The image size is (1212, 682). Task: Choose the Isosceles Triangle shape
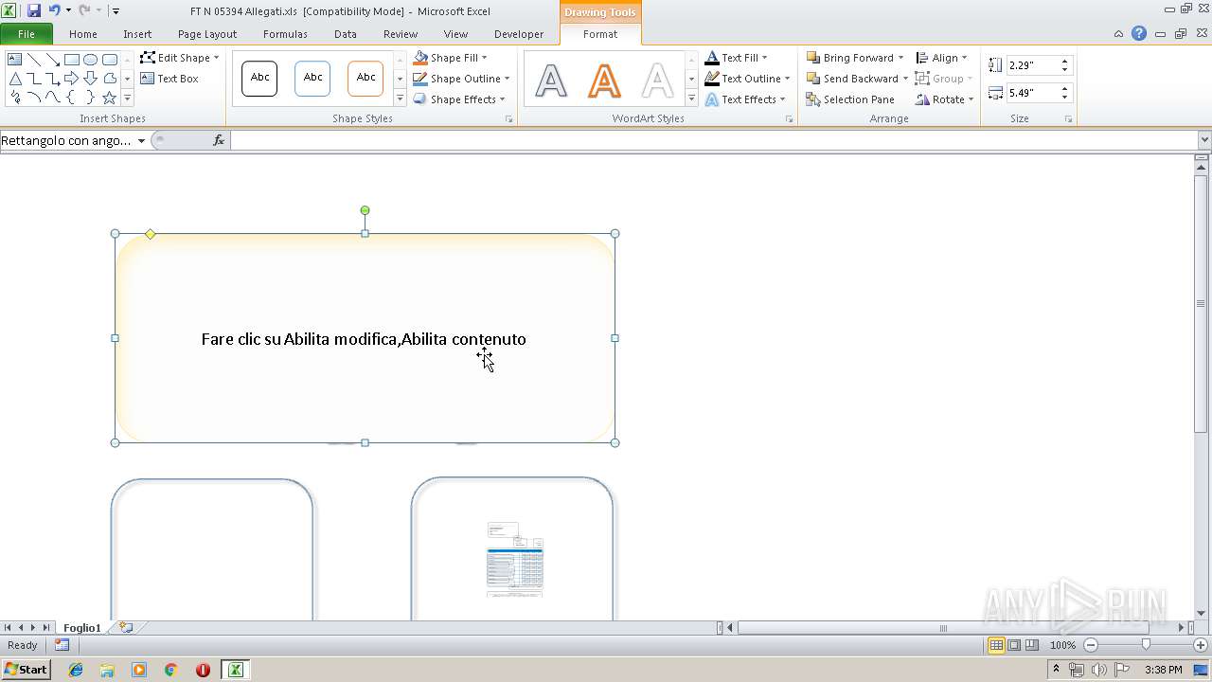pos(15,79)
